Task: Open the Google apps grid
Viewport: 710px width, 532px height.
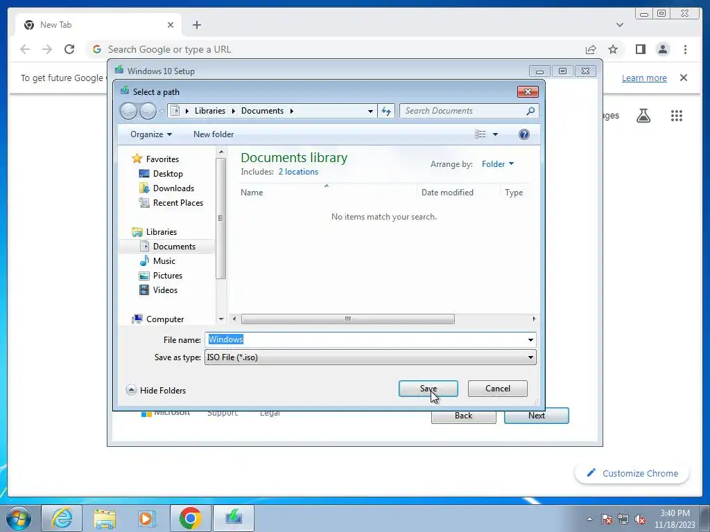Action: (x=677, y=116)
